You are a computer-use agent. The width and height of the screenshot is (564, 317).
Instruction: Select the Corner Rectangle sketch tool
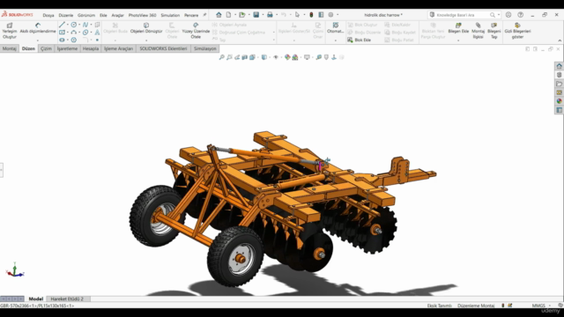pos(62,33)
